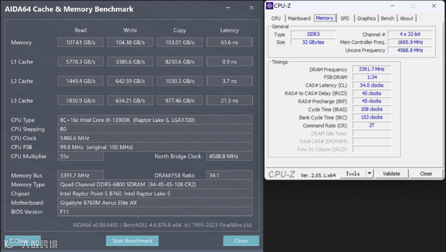
Task: Click the North Bridge Clock value 4588.8 MHz
Action: pyautogui.click(x=229, y=156)
